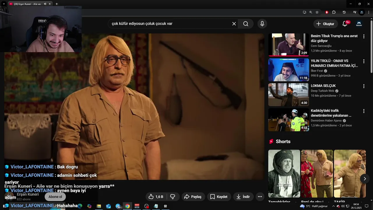Open YILIN TROLÜ video thumbnail
The width and height of the screenshot is (373, 210).
[288, 70]
